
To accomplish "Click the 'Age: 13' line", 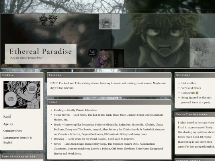I will click(8, 124).
